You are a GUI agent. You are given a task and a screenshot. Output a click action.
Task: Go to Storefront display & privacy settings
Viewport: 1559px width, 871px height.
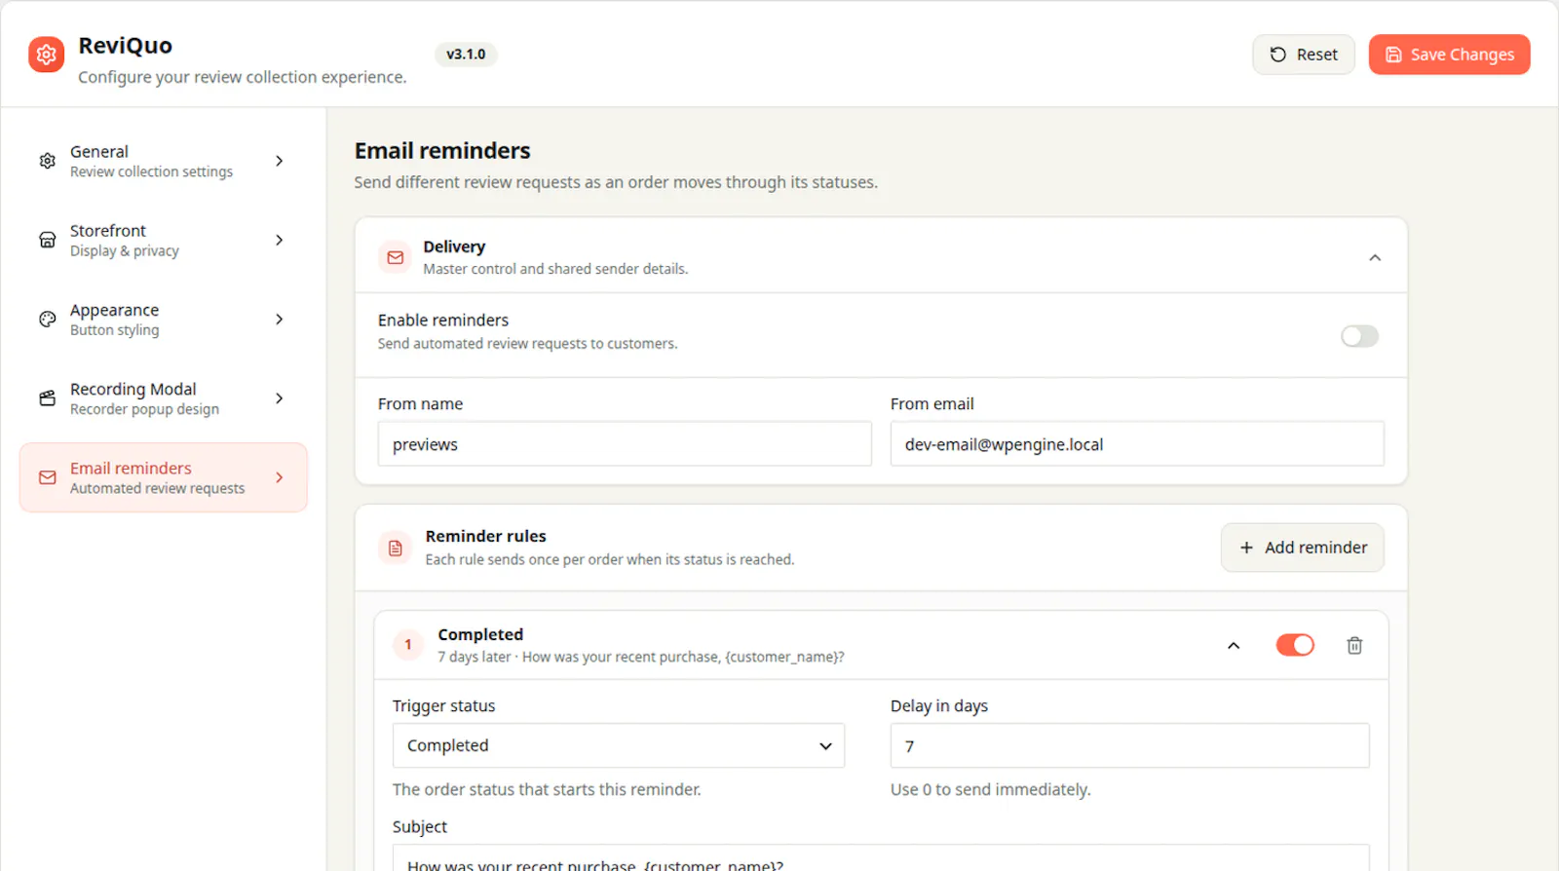(x=164, y=240)
